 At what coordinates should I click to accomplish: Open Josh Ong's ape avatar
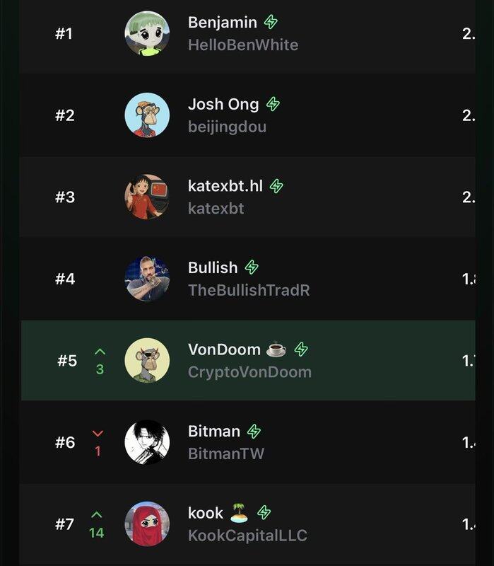147,115
